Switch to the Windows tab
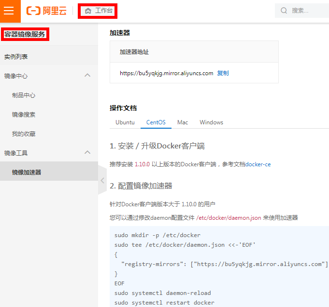 [x=211, y=122]
